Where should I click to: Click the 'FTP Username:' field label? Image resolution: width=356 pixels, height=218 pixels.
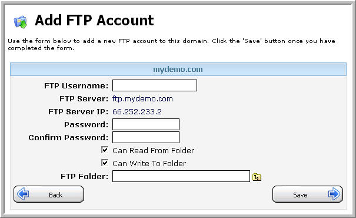(76, 85)
